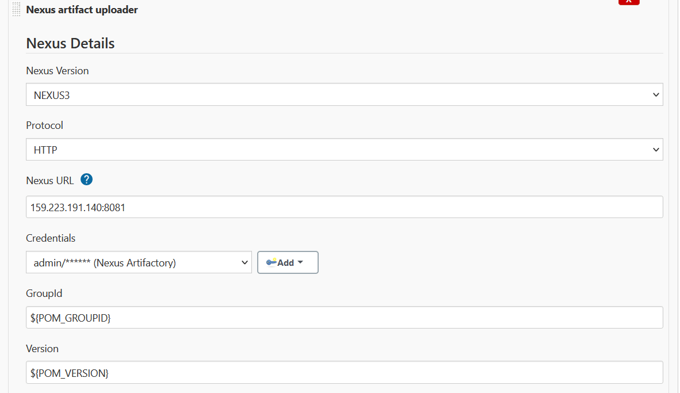Screen dimensions: 680x393
Task: Click the key icon on the Add button
Action: tap(272, 262)
